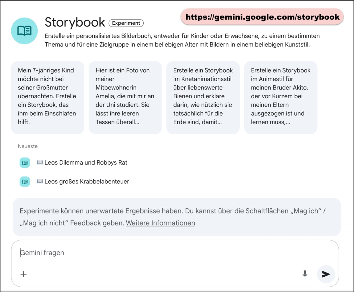Viewport: 354px width, 292px height.
Task: Open the story Leos großes Krabbelabenteuer
Action: 87,181
